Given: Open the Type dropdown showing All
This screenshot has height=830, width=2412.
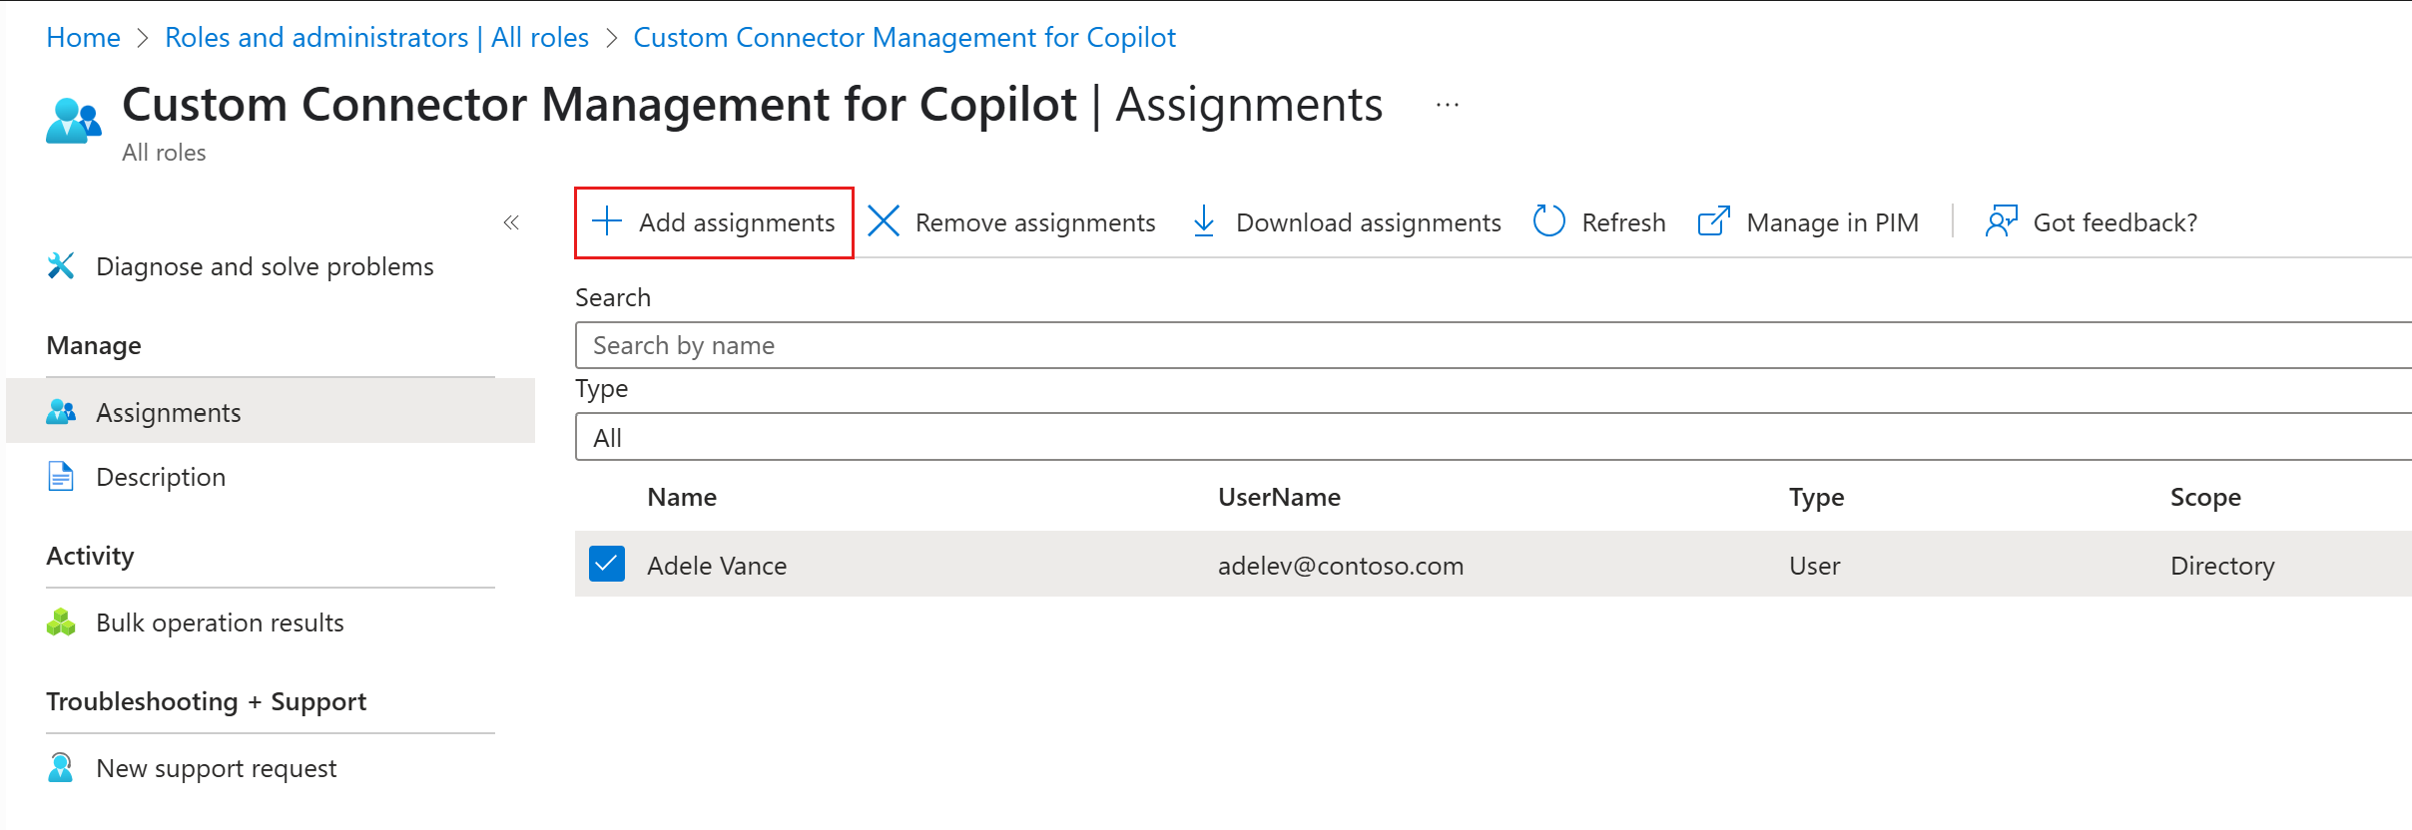Looking at the screenshot, I should [x=1494, y=437].
